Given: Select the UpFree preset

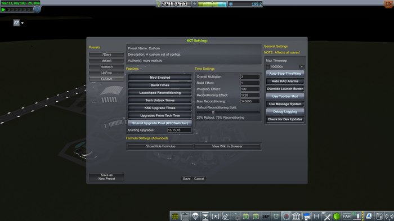Looking at the screenshot, I should (106, 73).
